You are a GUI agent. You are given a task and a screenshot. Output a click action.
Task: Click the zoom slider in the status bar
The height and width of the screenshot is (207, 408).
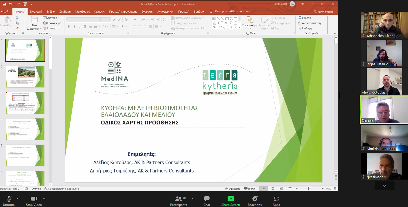coord(309,189)
